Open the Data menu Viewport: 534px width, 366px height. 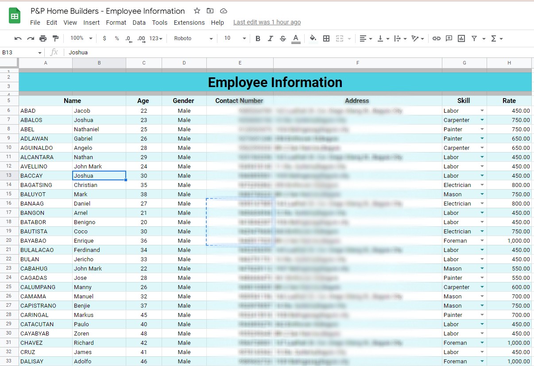click(x=139, y=23)
